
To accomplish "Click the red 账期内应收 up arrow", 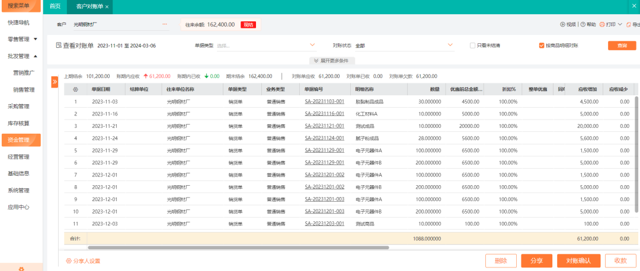I will pos(146,76).
